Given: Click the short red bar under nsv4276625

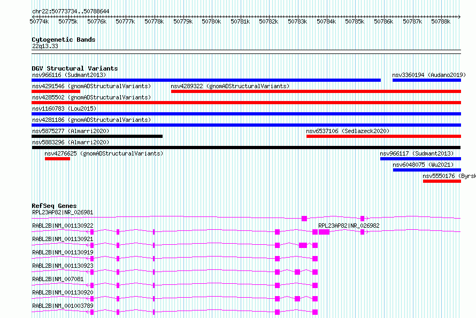Looking at the screenshot, I should click(x=57, y=159).
